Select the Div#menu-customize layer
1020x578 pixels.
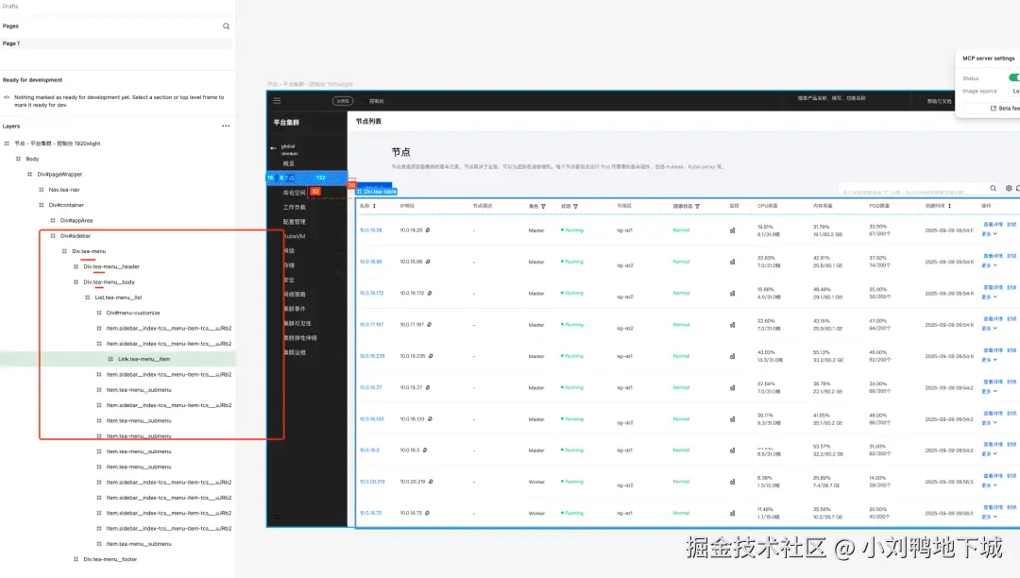pos(133,313)
